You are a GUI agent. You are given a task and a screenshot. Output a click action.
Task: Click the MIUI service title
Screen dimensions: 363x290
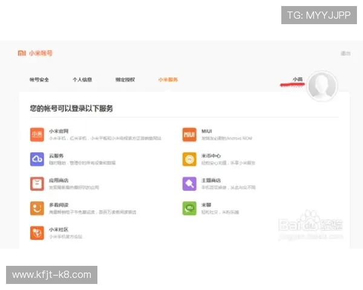click(x=207, y=131)
